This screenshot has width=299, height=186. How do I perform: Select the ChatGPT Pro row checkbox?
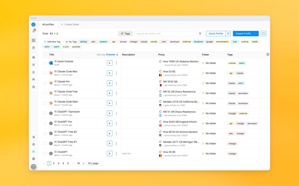[x=45, y=123]
